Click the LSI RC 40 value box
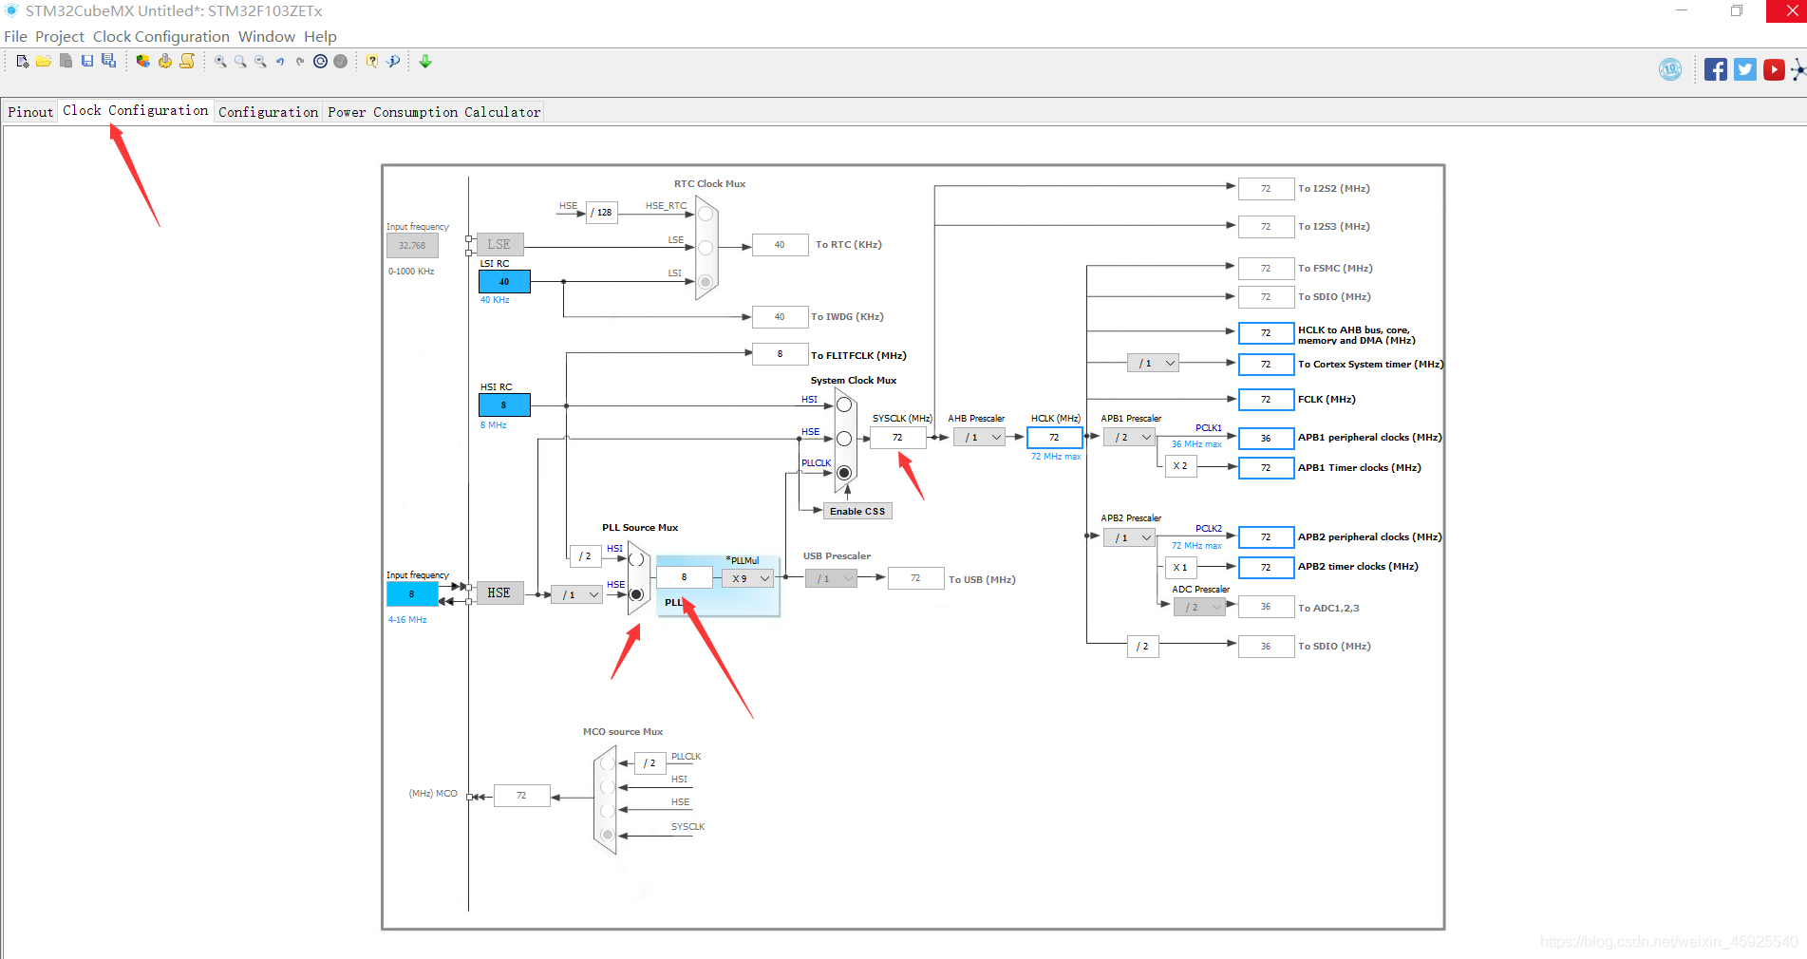 [x=504, y=281]
